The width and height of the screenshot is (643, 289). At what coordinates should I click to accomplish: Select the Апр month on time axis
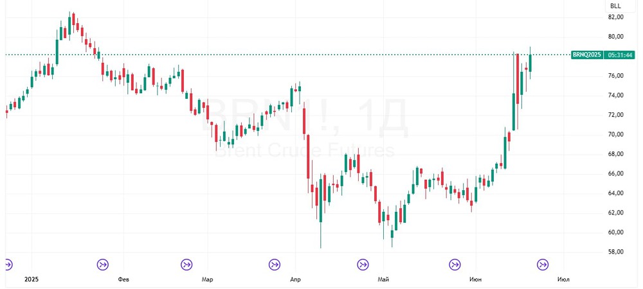296,279
